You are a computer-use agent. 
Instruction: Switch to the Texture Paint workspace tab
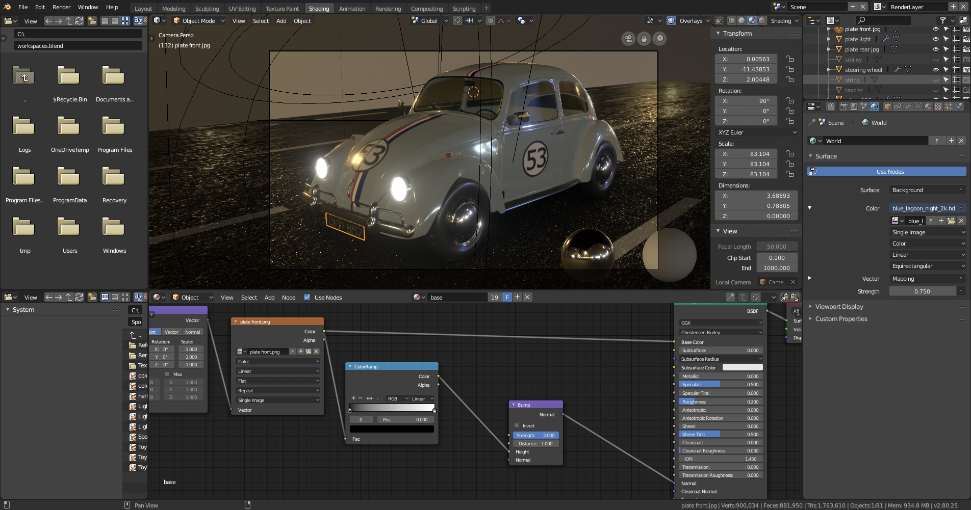[282, 9]
